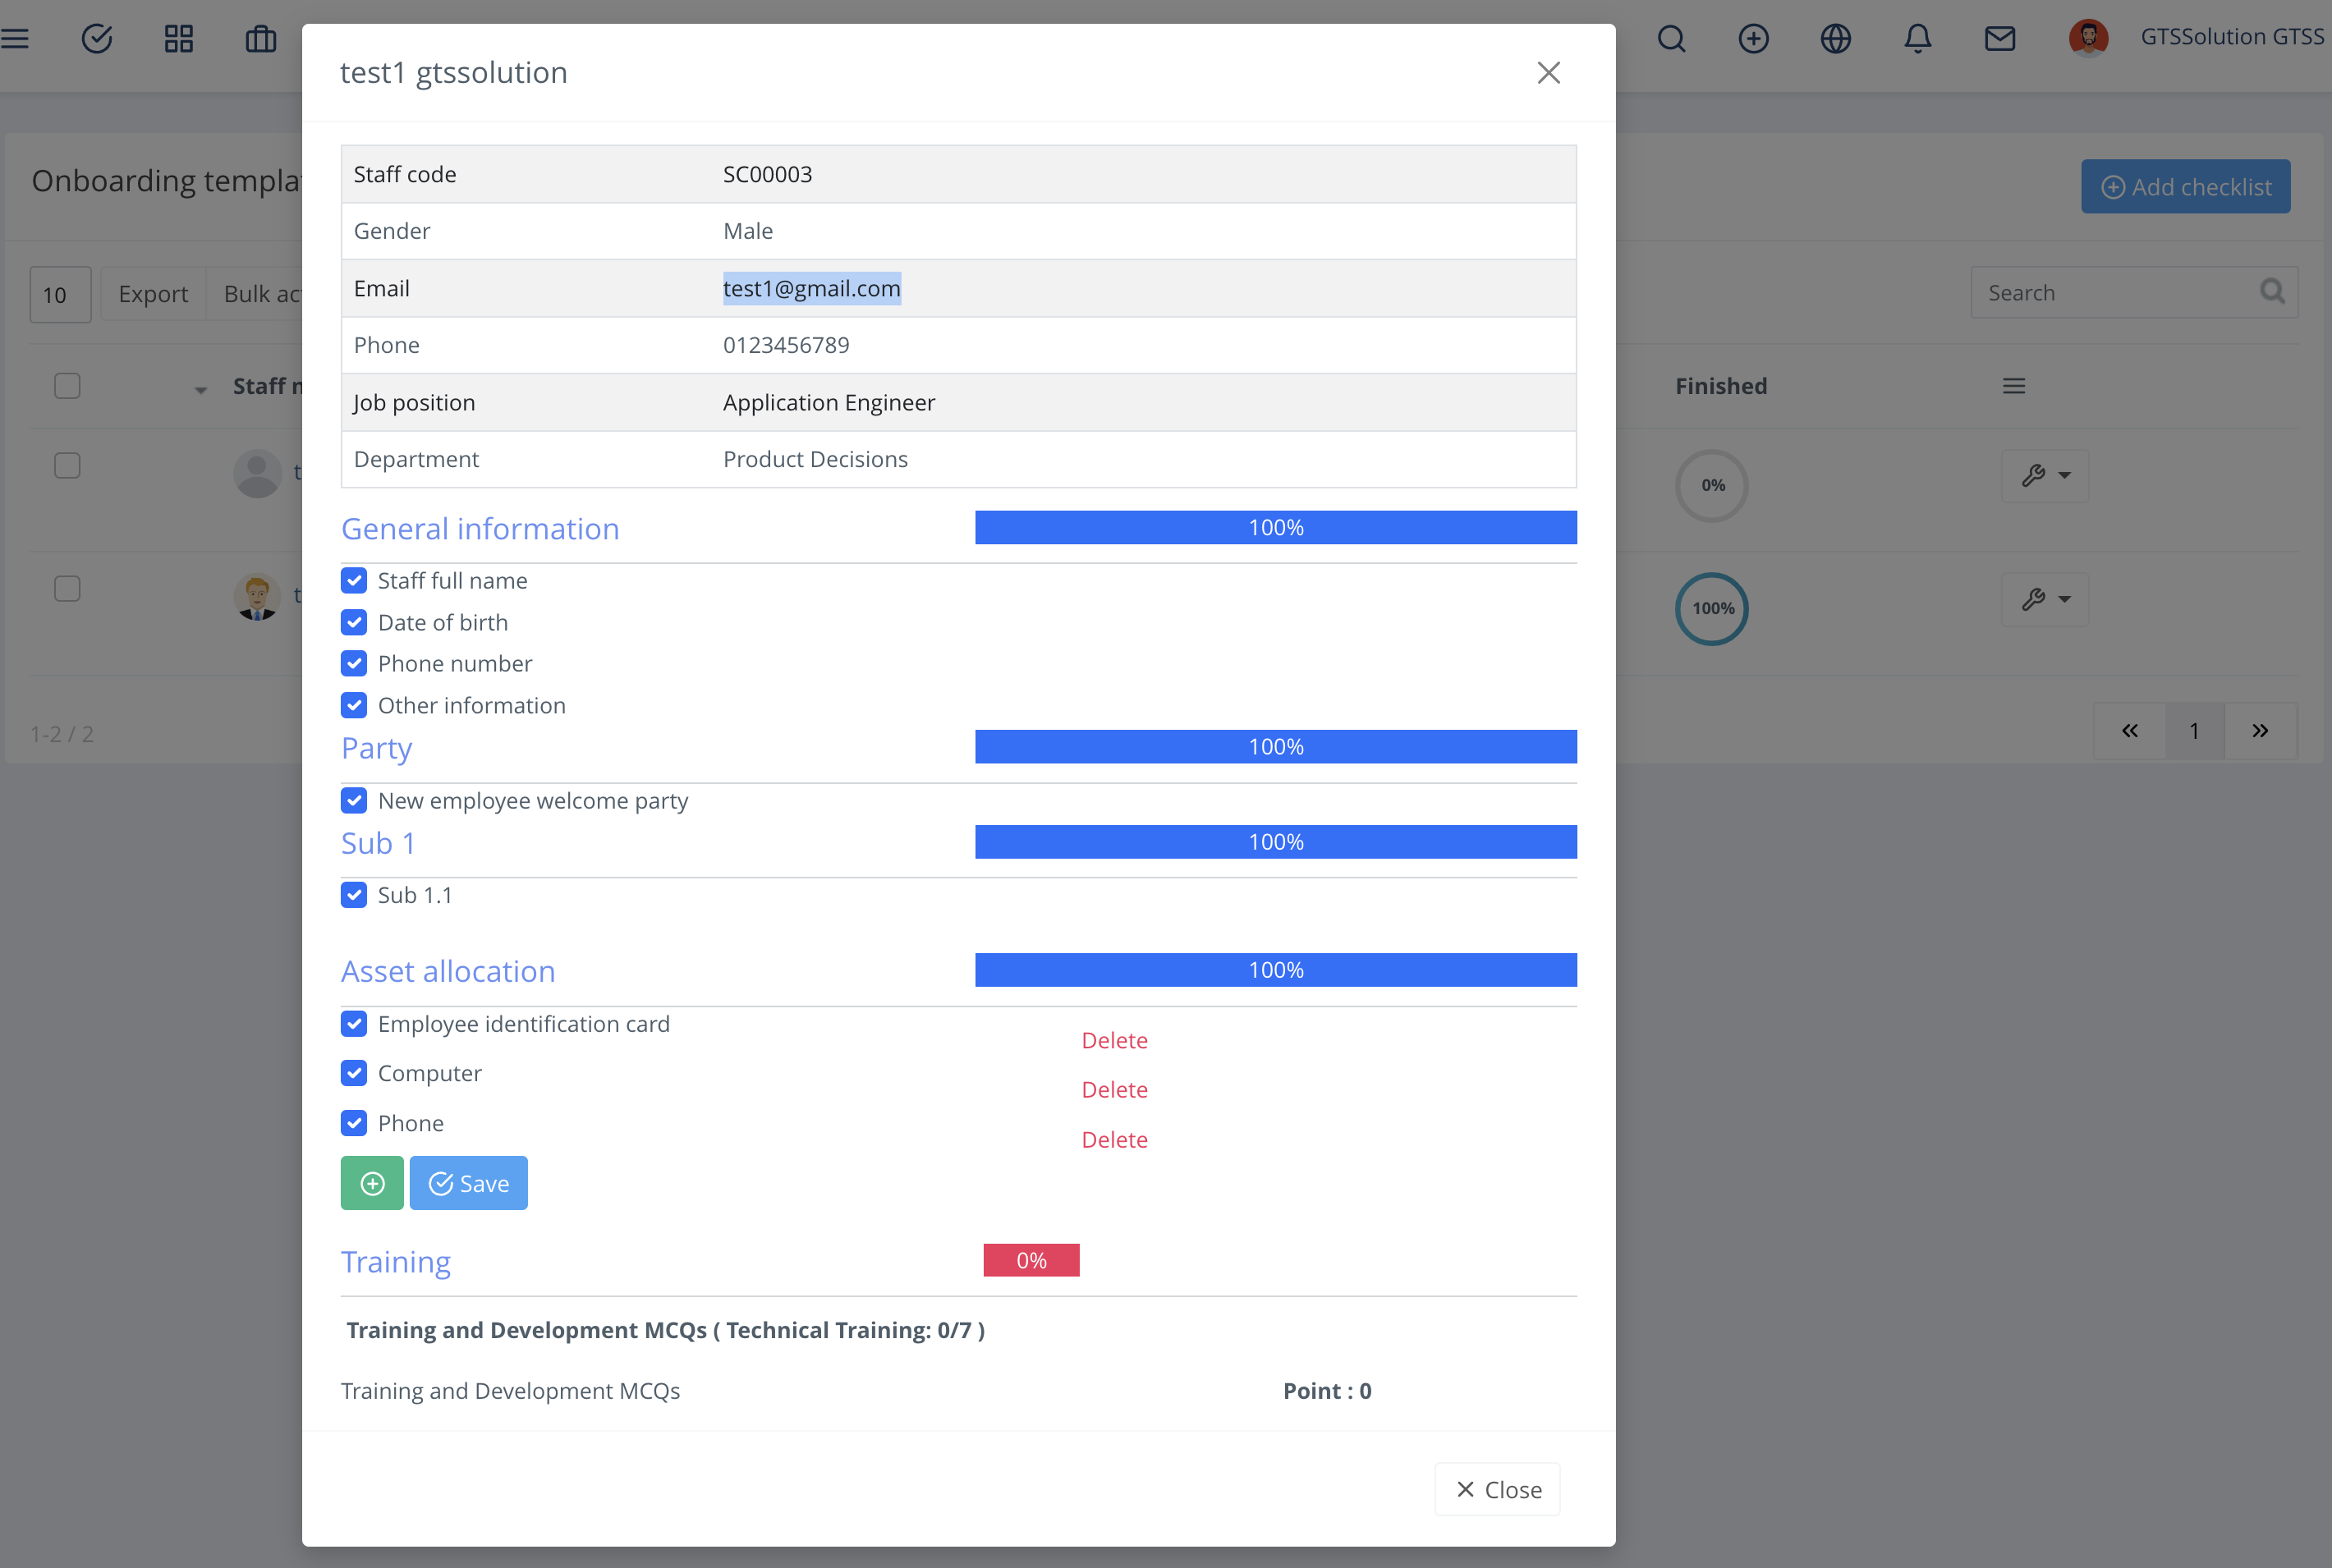Open the wrench options dropdown for 0% row
The width and height of the screenshot is (2332, 1568).
[2045, 475]
